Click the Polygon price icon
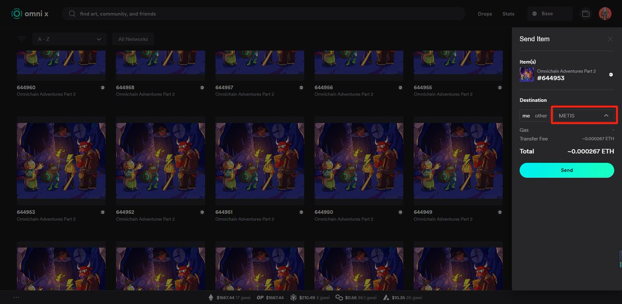The height and width of the screenshot is (304, 622). click(338, 298)
